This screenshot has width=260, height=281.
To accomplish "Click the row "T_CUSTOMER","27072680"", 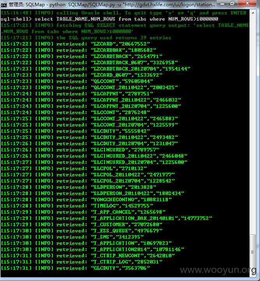I will coord(81,224).
